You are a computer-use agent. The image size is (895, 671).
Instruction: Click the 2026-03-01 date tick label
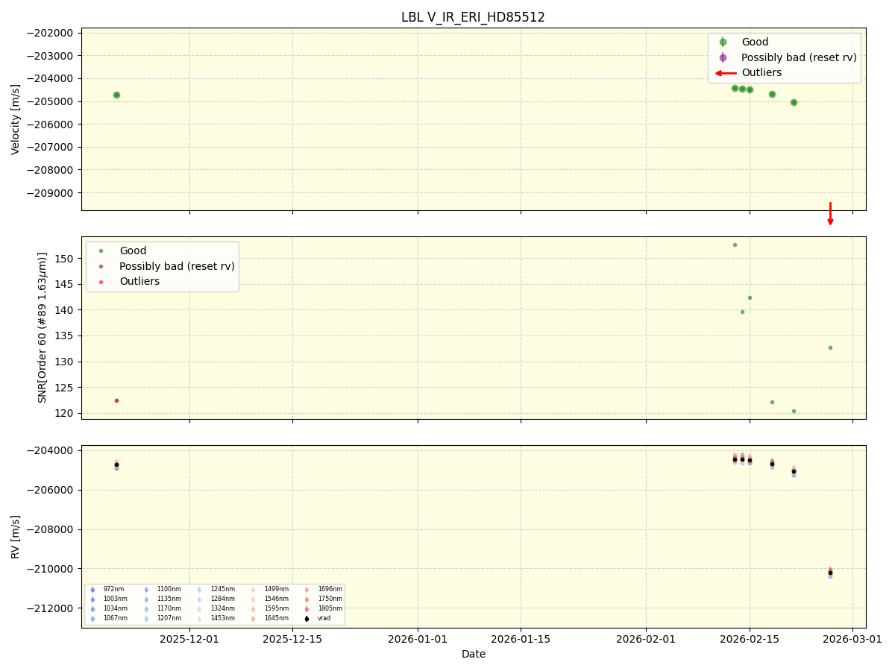(852, 639)
